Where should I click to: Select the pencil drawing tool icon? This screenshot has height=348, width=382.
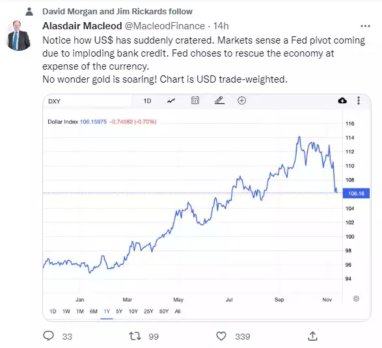219,100
